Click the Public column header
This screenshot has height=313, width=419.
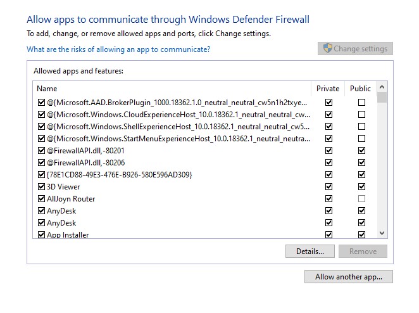click(360, 89)
